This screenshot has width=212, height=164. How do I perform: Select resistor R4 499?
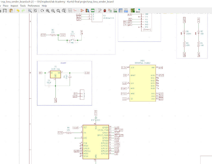click(x=198, y=44)
